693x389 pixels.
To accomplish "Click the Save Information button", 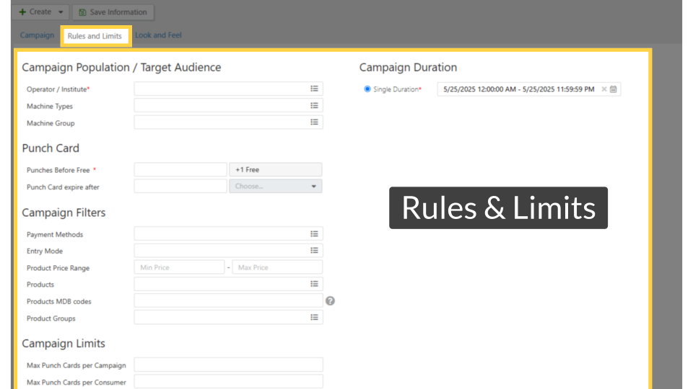I will point(113,12).
